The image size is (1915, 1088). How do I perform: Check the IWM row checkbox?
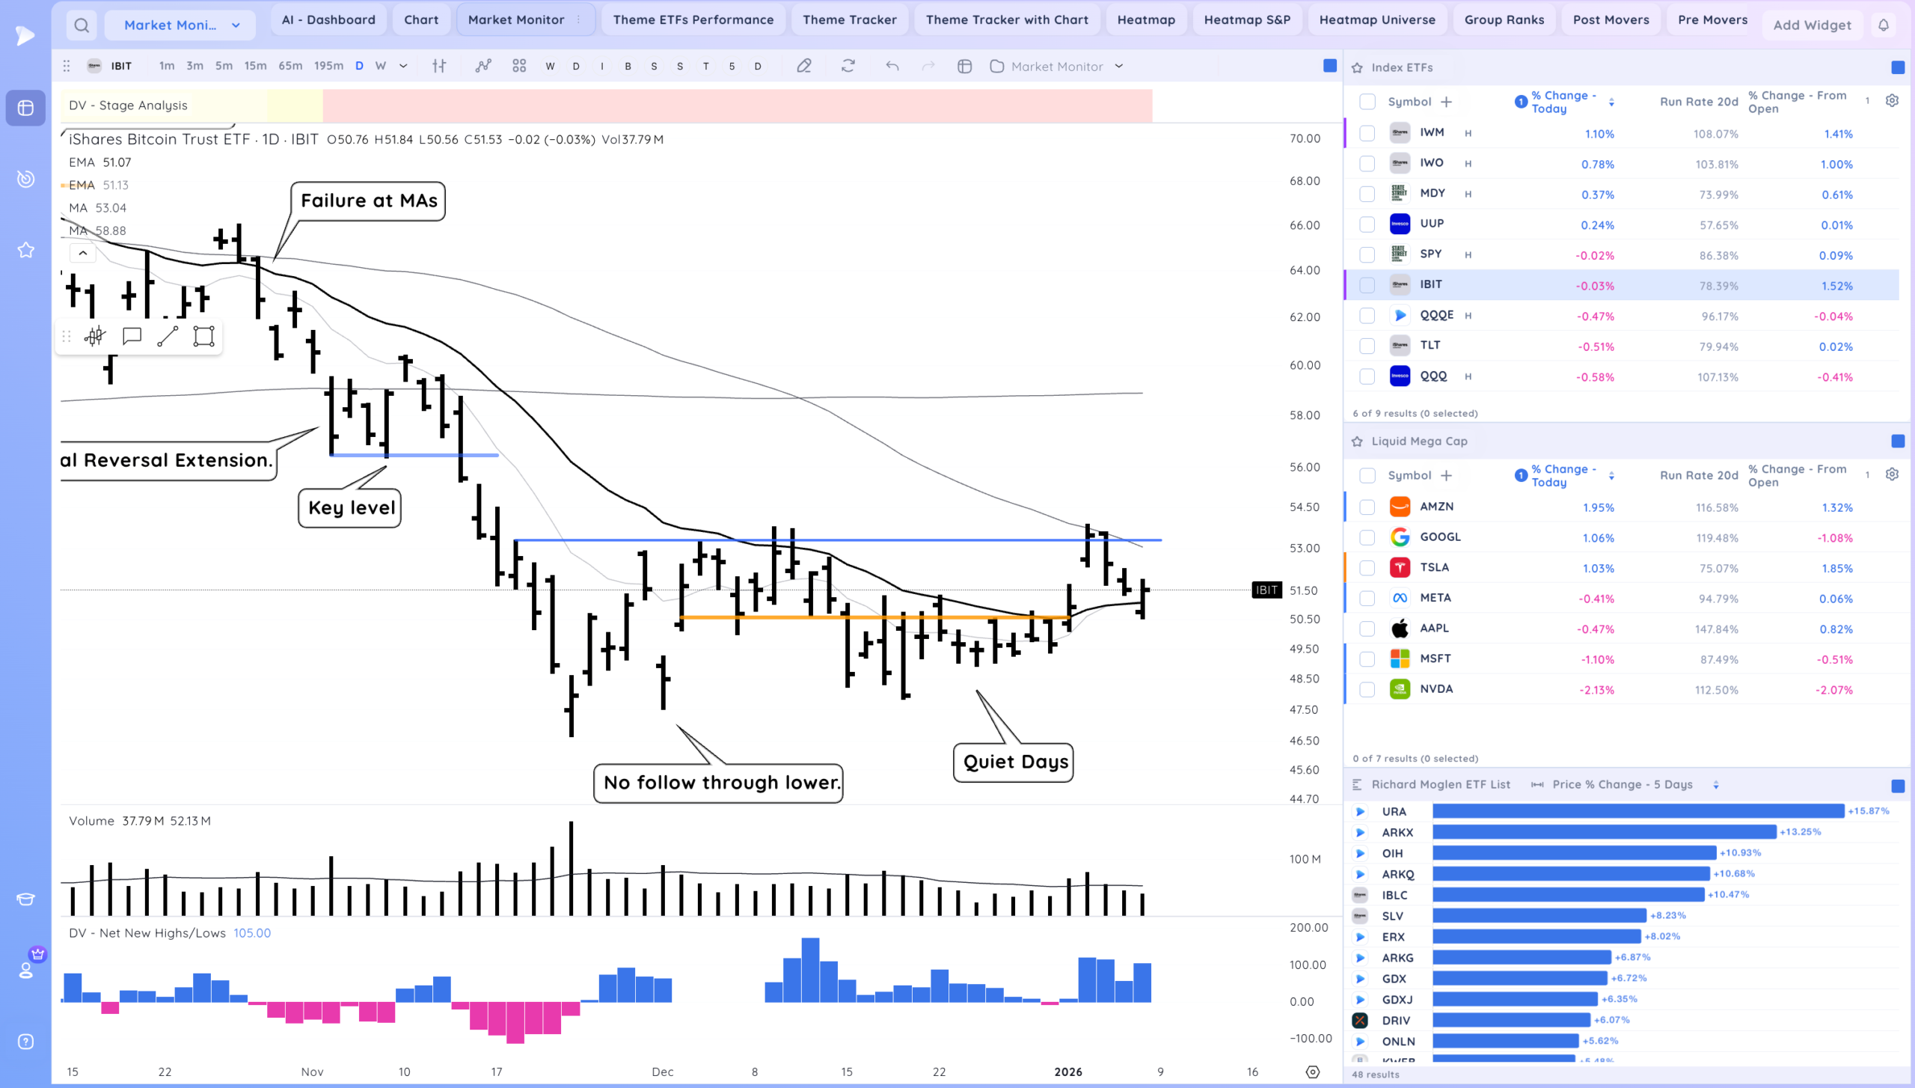(1367, 133)
